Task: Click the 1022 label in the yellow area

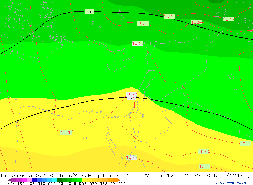Action: [x=245, y=144]
